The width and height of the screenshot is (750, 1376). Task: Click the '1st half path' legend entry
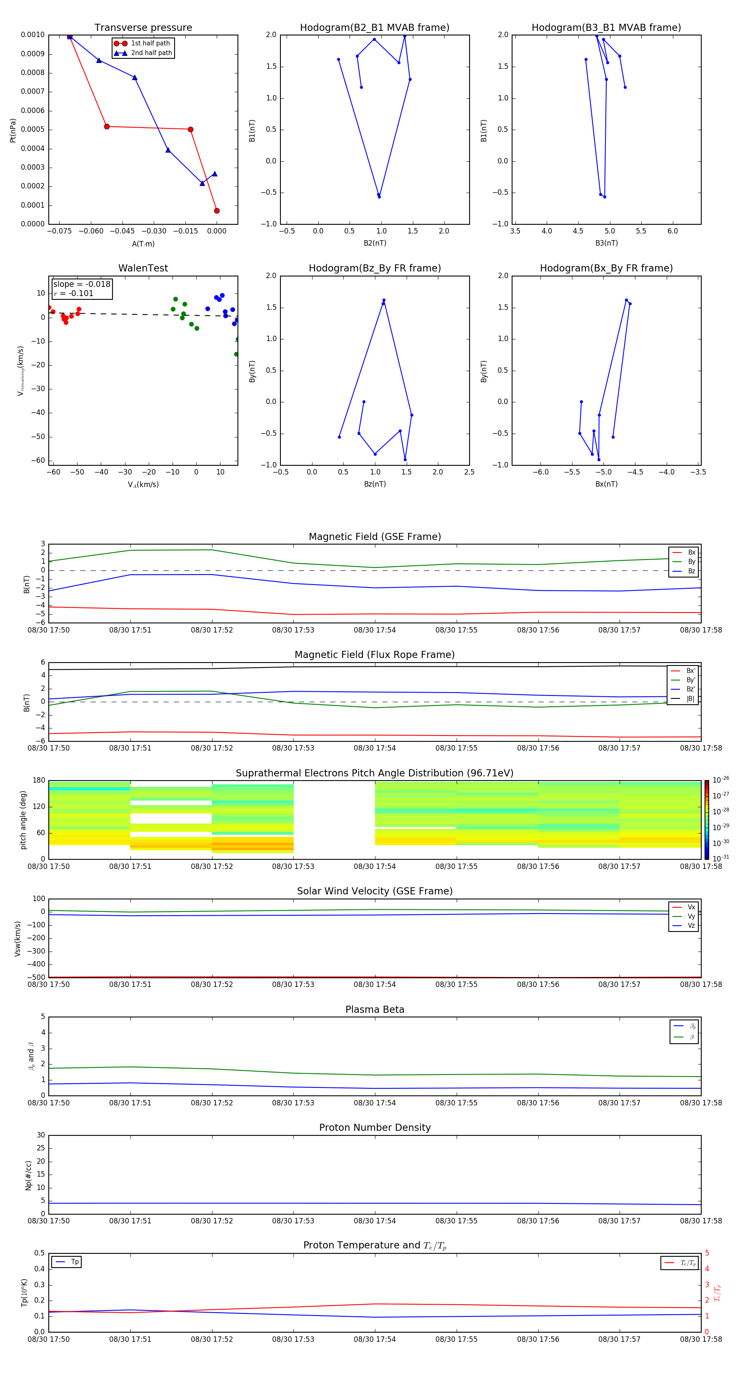pos(142,43)
